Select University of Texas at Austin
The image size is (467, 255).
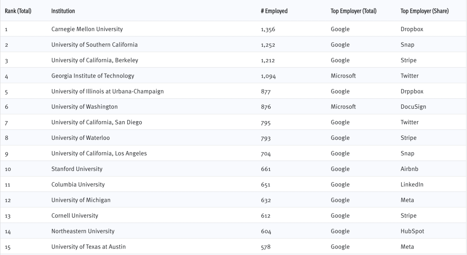click(89, 247)
